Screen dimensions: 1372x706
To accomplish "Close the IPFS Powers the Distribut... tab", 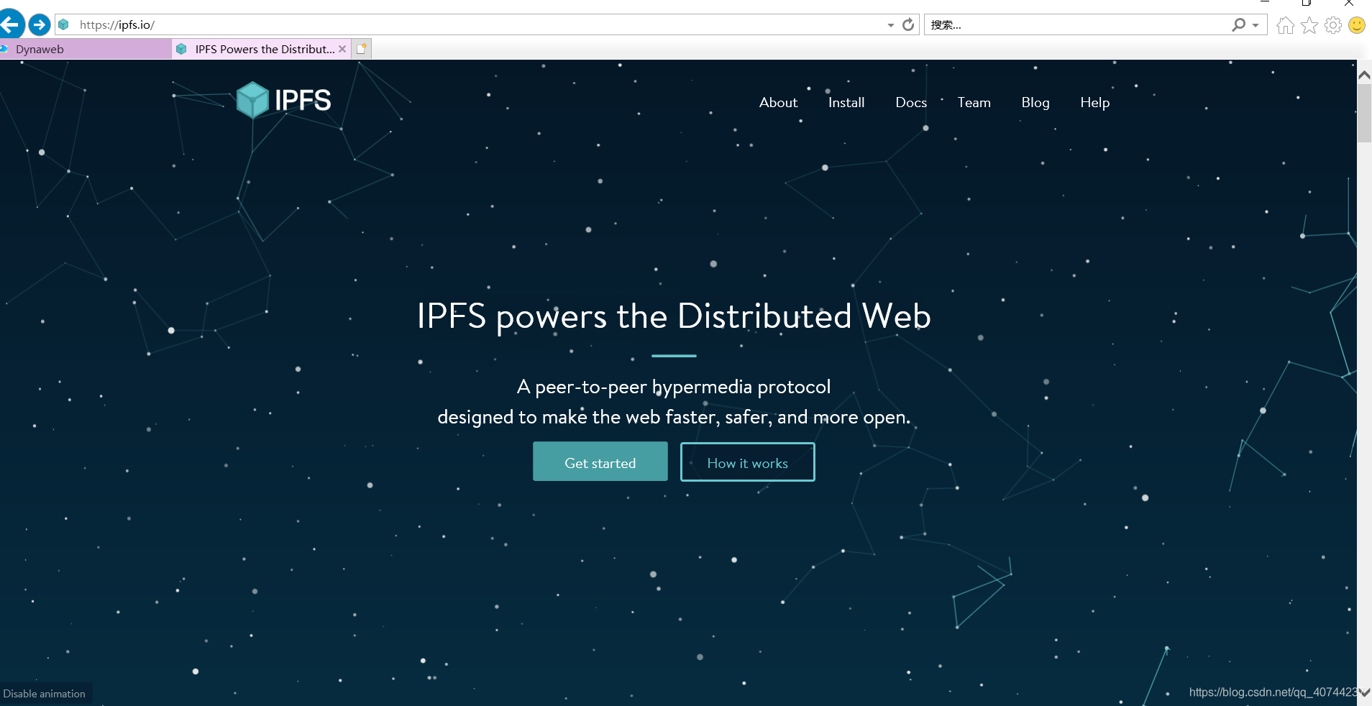I will (x=342, y=49).
